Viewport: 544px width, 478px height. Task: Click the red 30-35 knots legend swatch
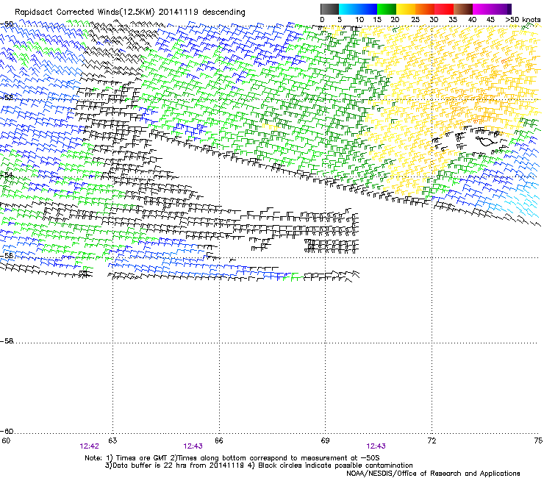(444, 9)
